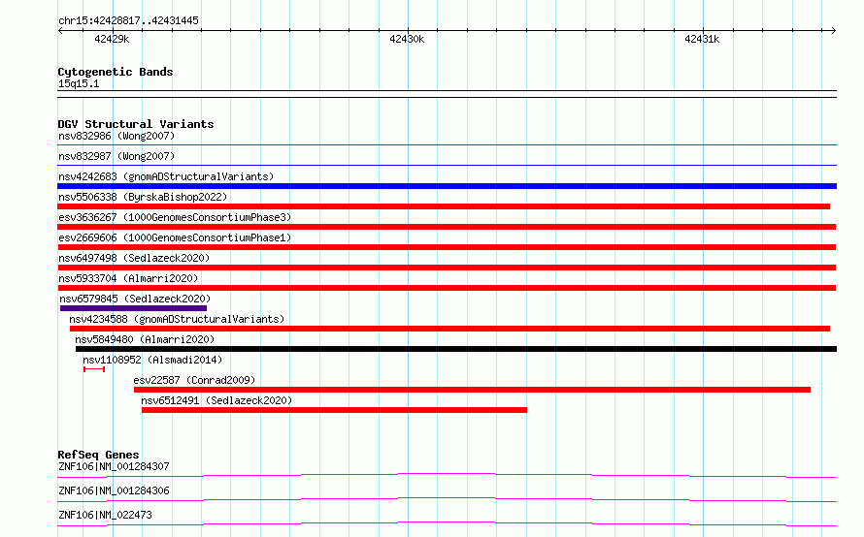
Task: Click the nsv832987 (Wong2007) variant label
Action: [x=116, y=156]
